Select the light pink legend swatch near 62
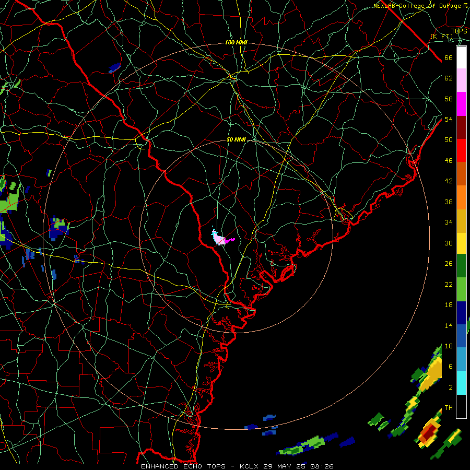This screenshot has height=470, width=470. 461,80
